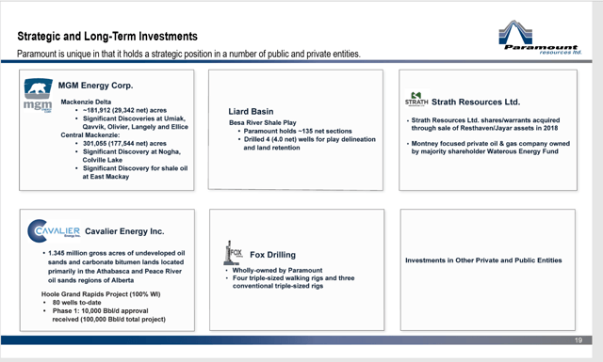Click the Montney focused private company bullet
This screenshot has height=362, width=603.
pyautogui.click(x=490, y=148)
